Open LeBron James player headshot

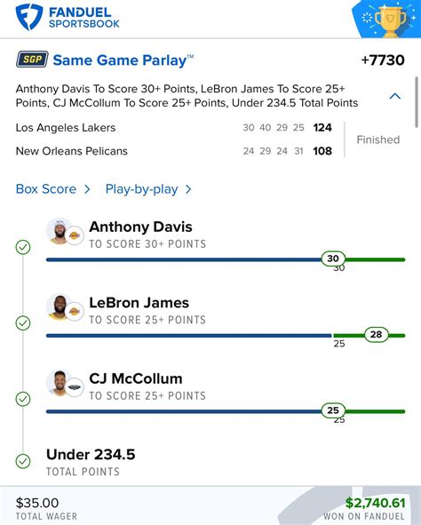pyautogui.click(x=60, y=307)
